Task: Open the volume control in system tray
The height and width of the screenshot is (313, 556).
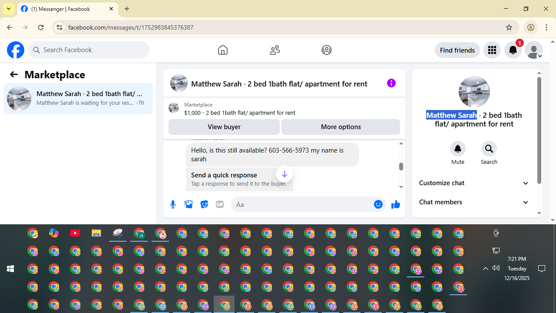Action: (x=496, y=268)
